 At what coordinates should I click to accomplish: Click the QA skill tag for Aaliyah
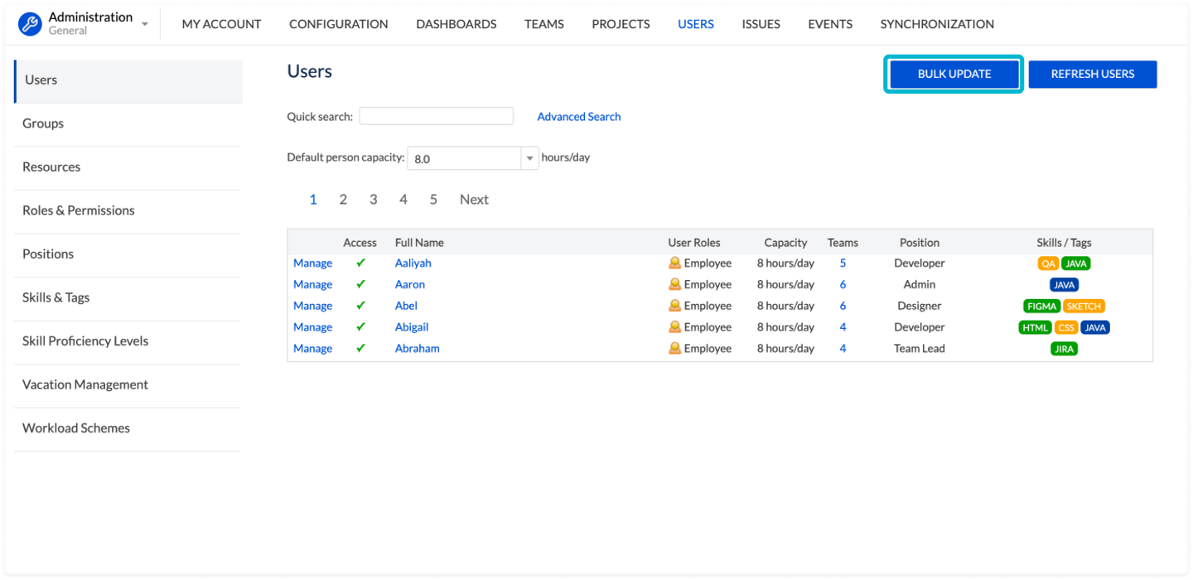point(1048,263)
